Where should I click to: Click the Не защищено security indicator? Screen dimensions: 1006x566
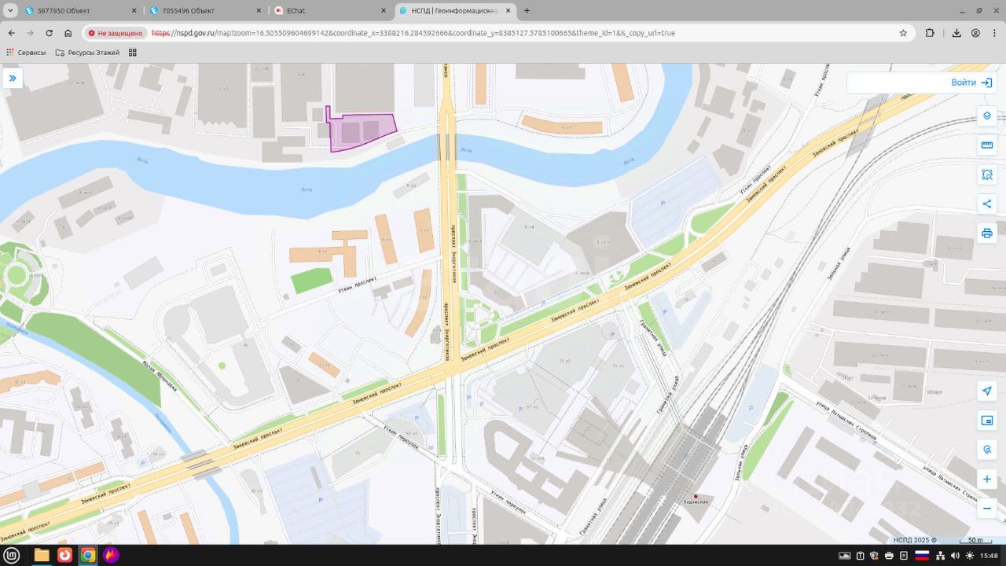point(116,33)
